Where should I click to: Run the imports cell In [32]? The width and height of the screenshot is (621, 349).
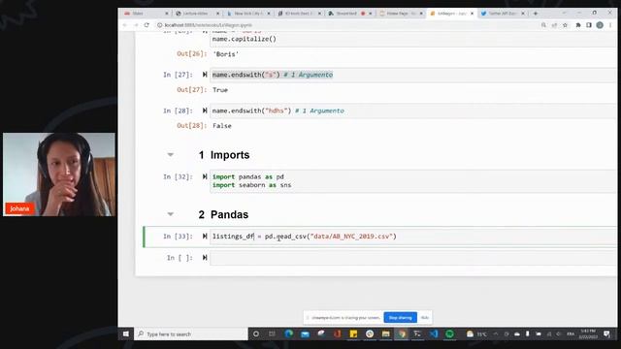(x=205, y=176)
